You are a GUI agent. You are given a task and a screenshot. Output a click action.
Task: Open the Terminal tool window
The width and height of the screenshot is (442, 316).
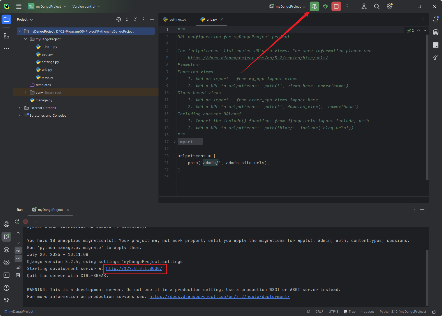click(x=6, y=275)
